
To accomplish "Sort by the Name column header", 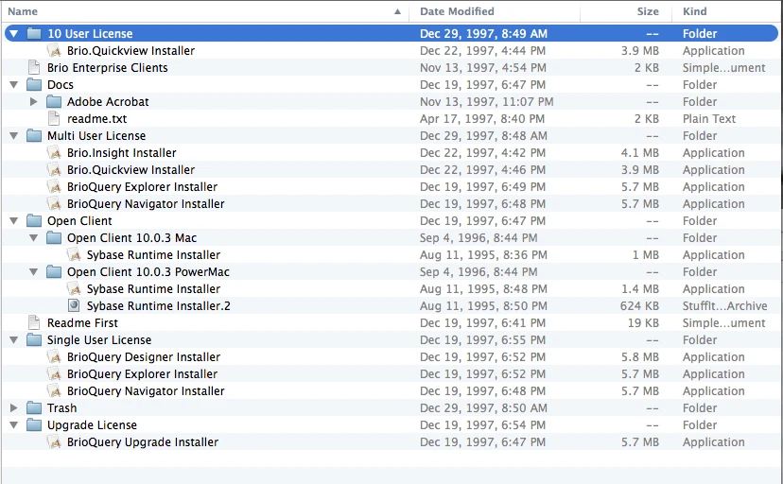I will pos(205,11).
